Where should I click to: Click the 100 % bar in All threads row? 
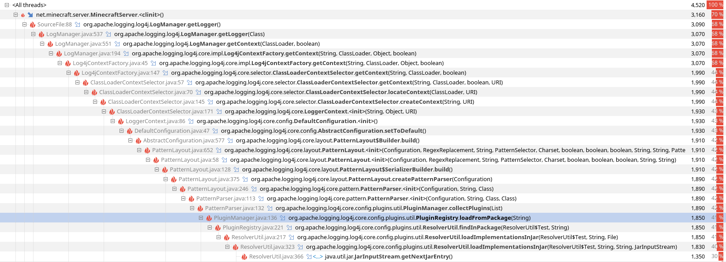715,5
